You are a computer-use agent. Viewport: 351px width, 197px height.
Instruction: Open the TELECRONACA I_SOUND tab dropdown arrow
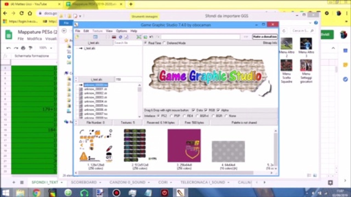(x=228, y=182)
